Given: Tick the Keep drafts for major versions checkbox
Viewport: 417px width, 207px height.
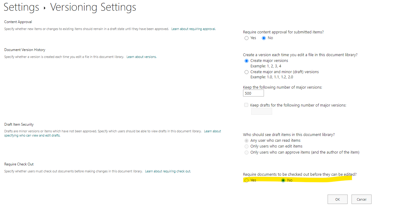Looking at the screenshot, I should pos(246,105).
